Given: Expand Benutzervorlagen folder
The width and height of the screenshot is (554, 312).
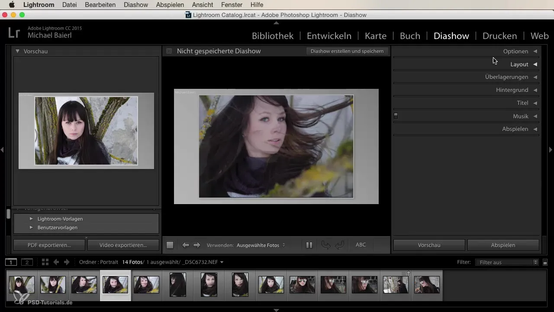Looking at the screenshot, I should pyautogui.click(x=31, y=227).
